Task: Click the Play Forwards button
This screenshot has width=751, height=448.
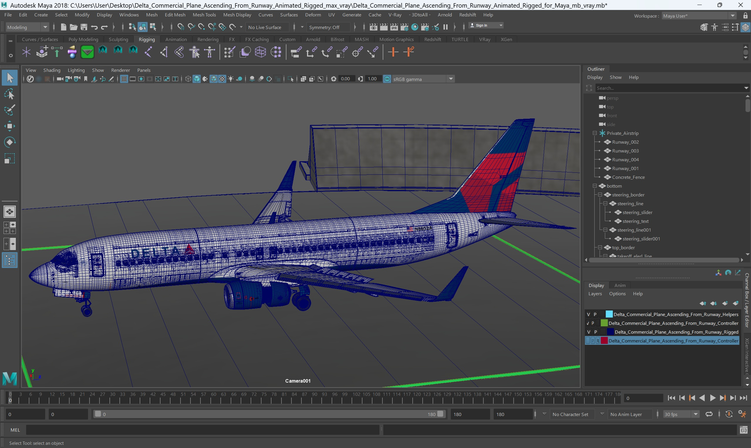Action: 712,398
